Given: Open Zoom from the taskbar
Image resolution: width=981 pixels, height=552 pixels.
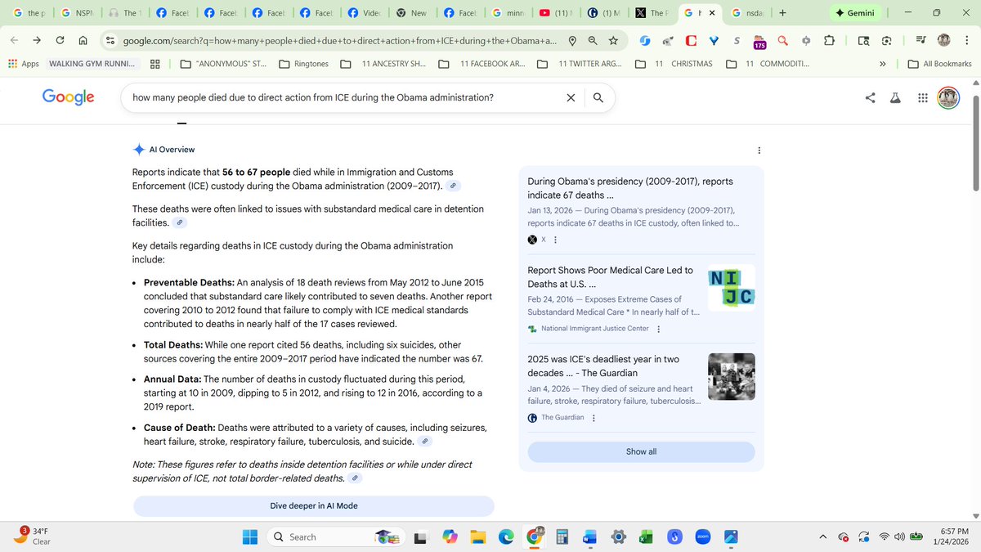Looking at the screenshot, I should (702, 537).
